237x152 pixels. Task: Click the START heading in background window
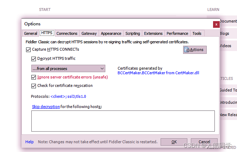[45, 9]
